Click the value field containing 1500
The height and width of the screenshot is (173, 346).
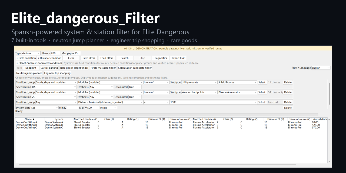coord(214,102)
